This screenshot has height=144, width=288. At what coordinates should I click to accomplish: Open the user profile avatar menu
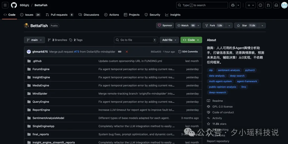click(284, 5)
